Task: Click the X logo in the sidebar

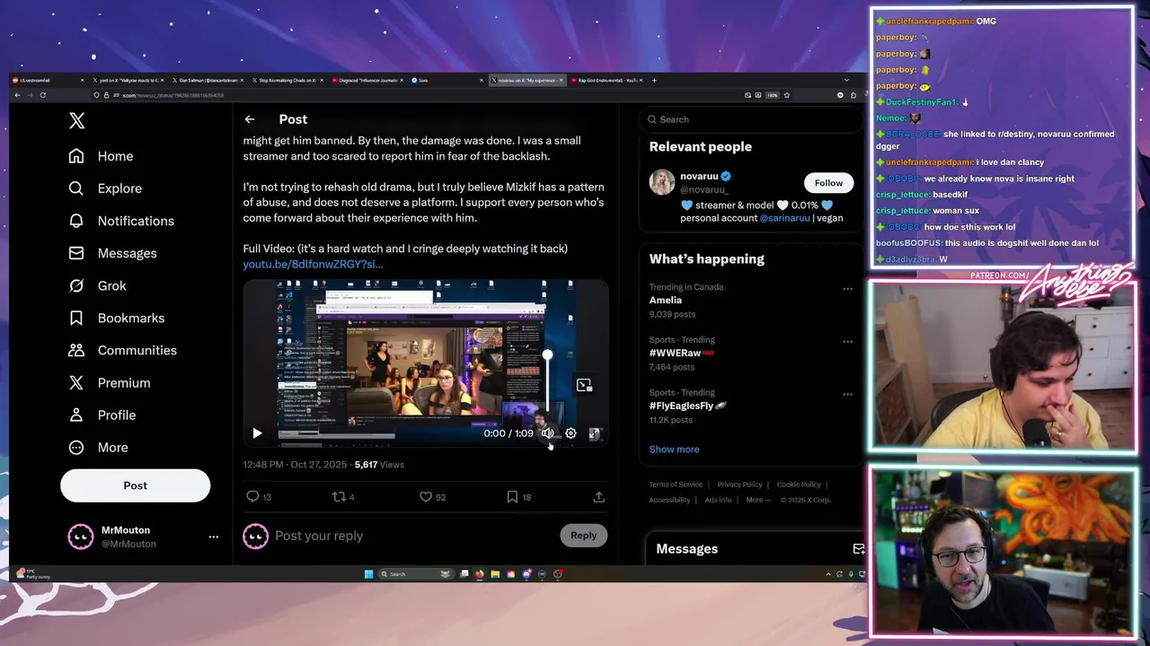Action: coord(77,120)
